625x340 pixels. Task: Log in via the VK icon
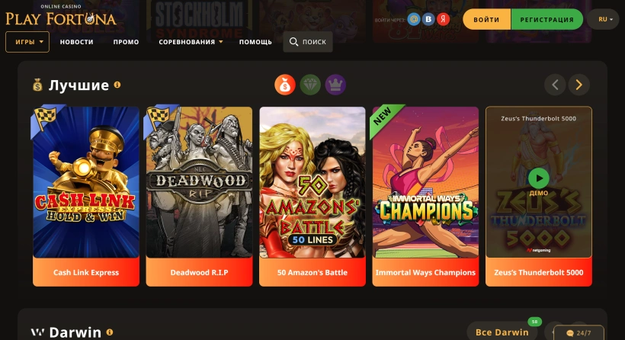[x=428, y=19]
